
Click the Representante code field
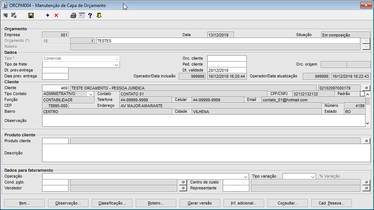click(236, 188)
